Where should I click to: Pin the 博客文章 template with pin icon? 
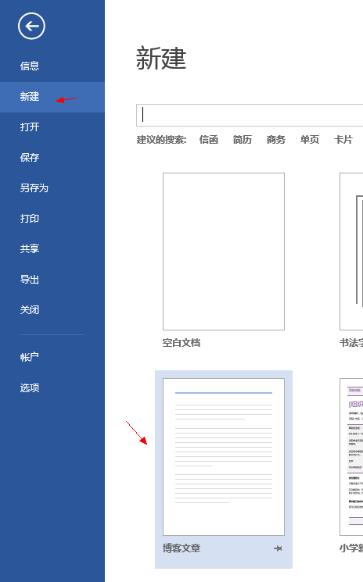(x=278, y=548)
